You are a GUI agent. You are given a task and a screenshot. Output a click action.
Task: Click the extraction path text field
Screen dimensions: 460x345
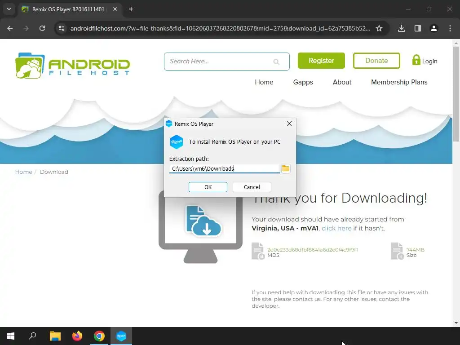pyautogui.click(x=225, y=169)
